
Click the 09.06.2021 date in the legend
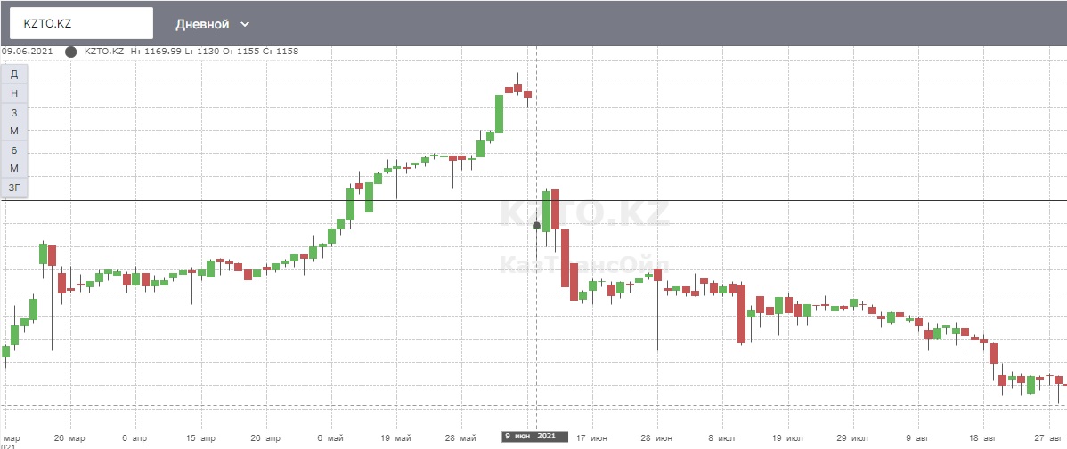point(27,52)
